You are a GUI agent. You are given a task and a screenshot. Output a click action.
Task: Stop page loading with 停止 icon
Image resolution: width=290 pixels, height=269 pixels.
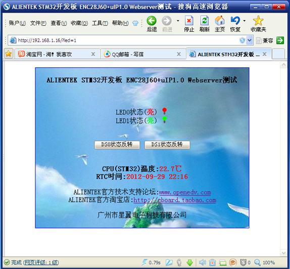(x=189, y=21)
